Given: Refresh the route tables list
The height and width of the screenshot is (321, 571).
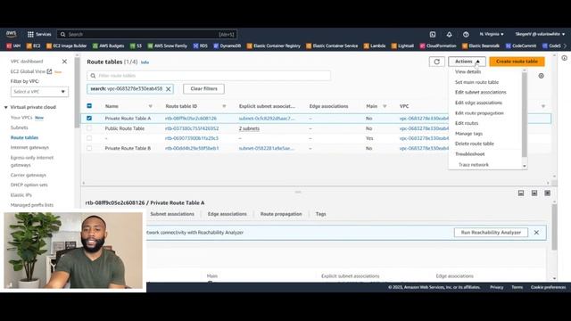Looking at the screenshot, I should pyautogui.click(x=436, y=62).
